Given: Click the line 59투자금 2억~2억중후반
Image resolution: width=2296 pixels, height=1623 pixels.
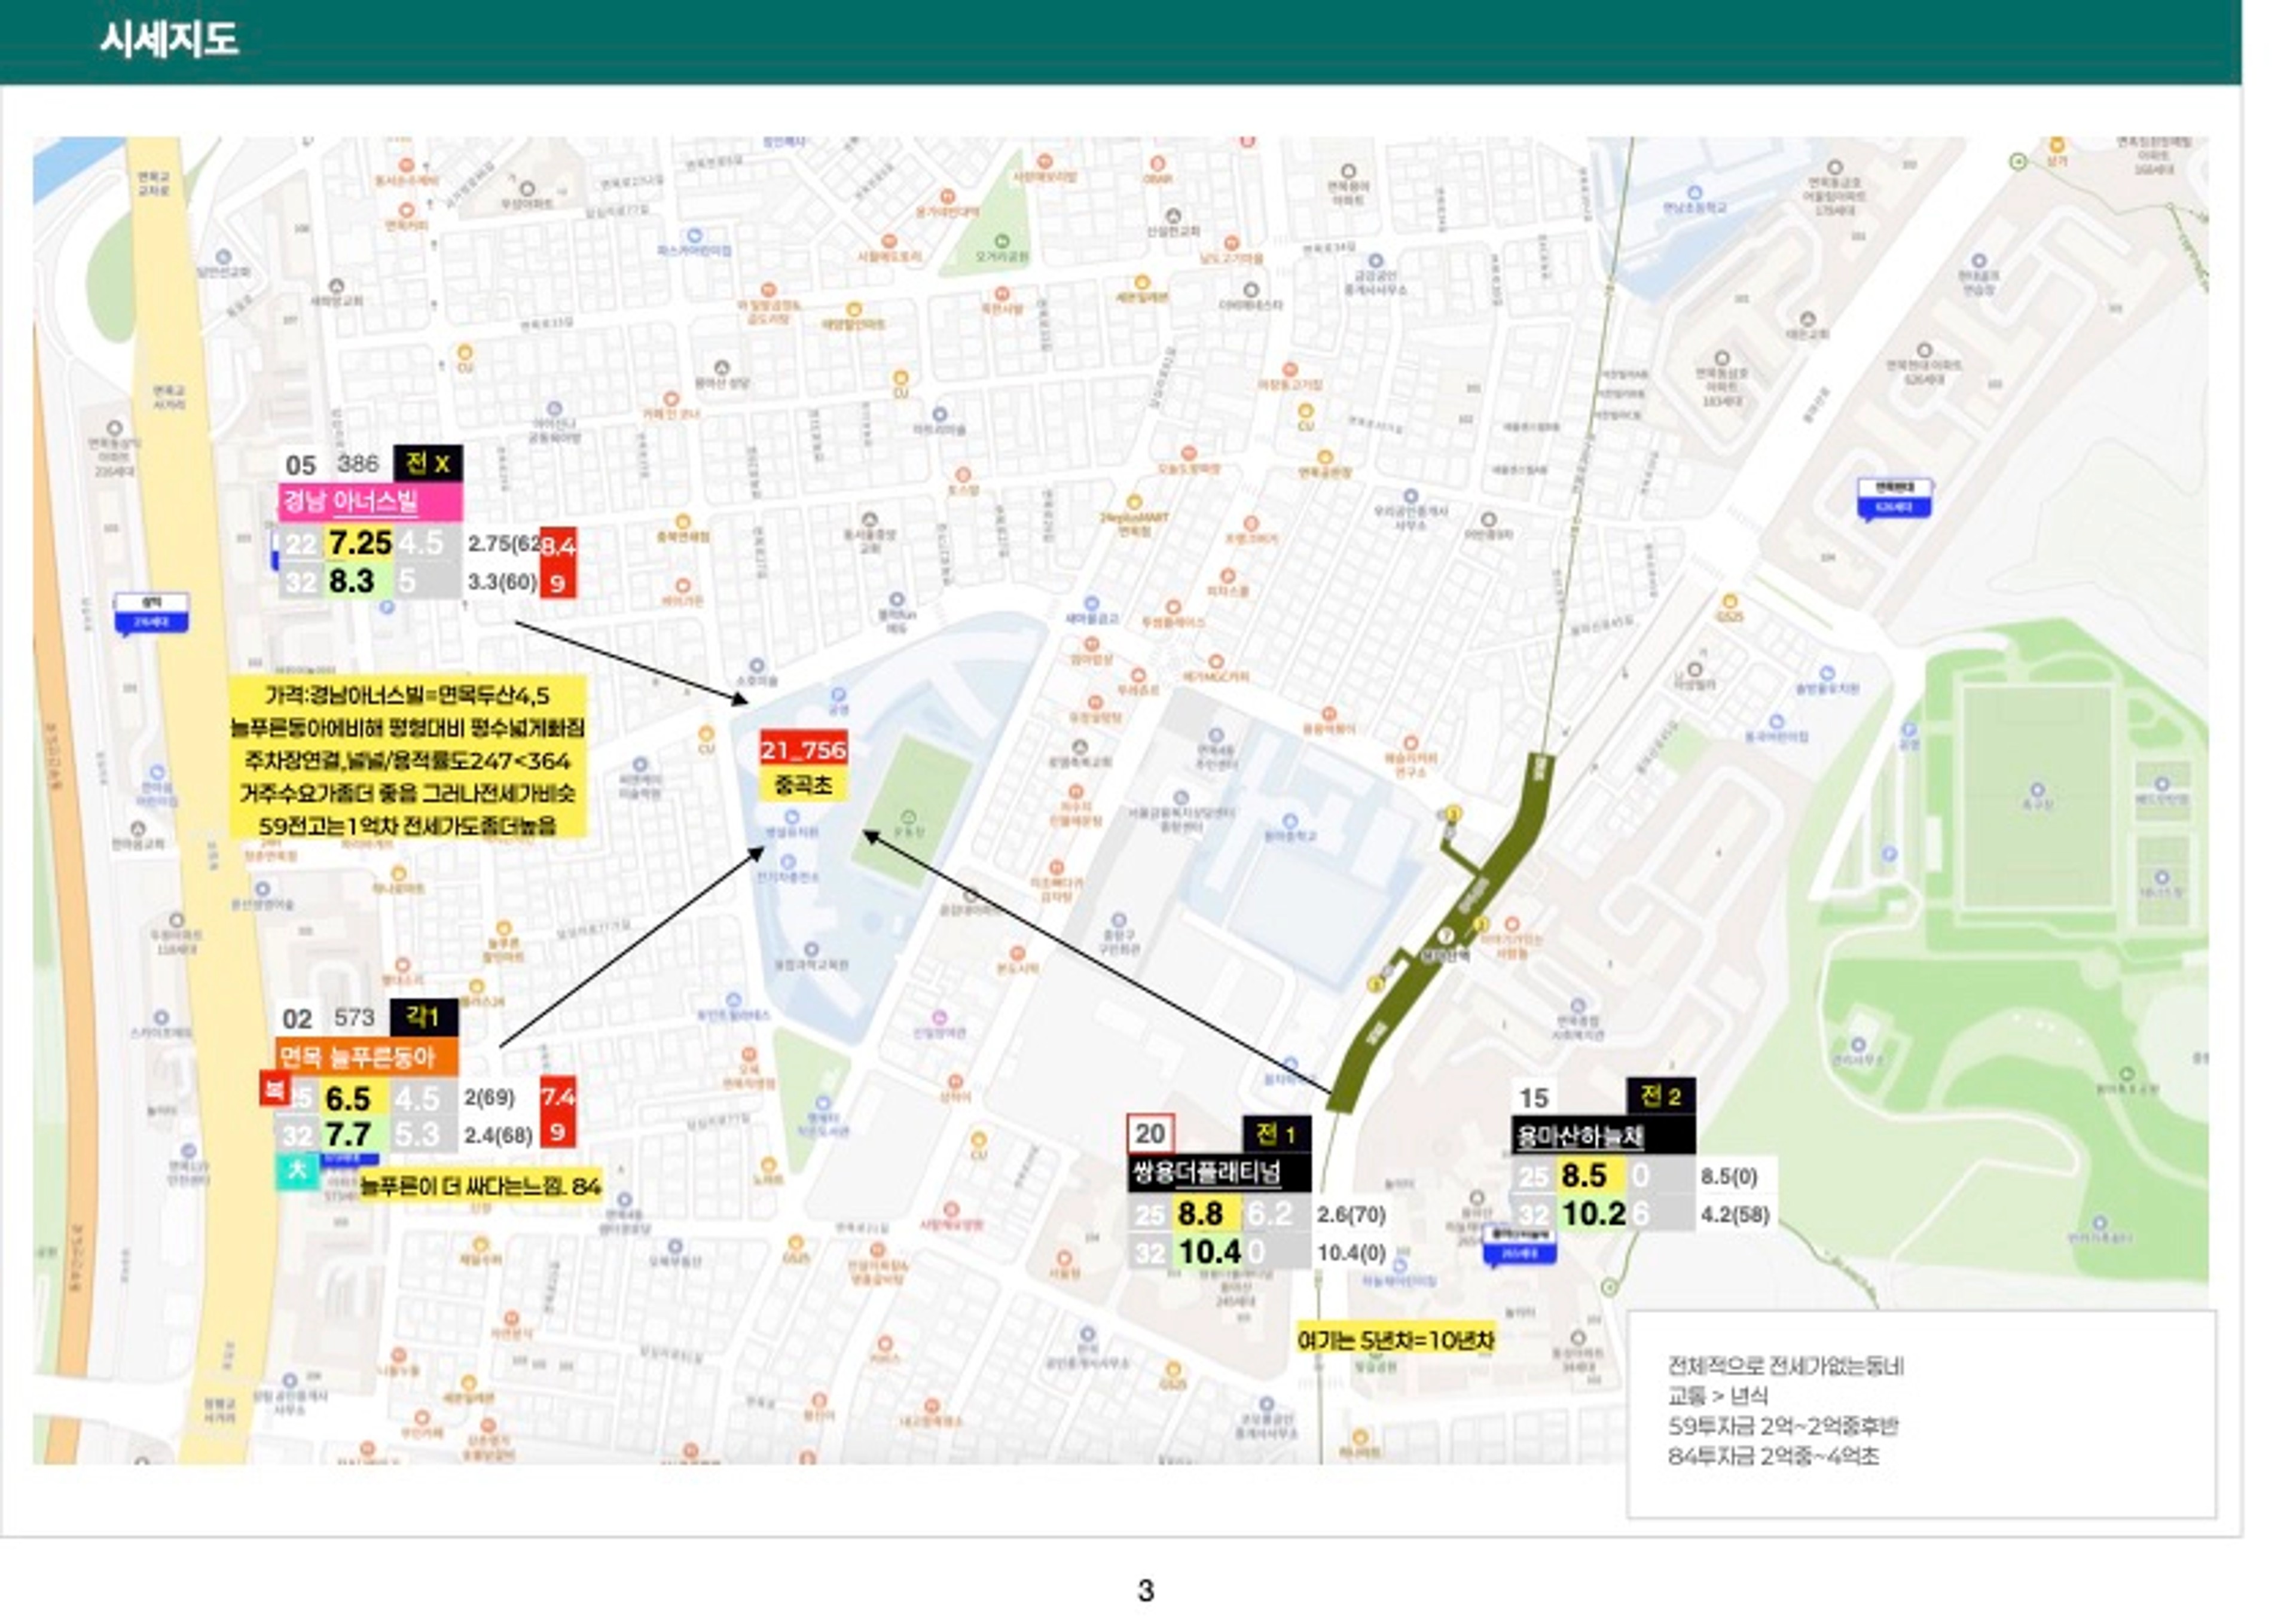Looking at the screenshot, I should 1783,1426.
